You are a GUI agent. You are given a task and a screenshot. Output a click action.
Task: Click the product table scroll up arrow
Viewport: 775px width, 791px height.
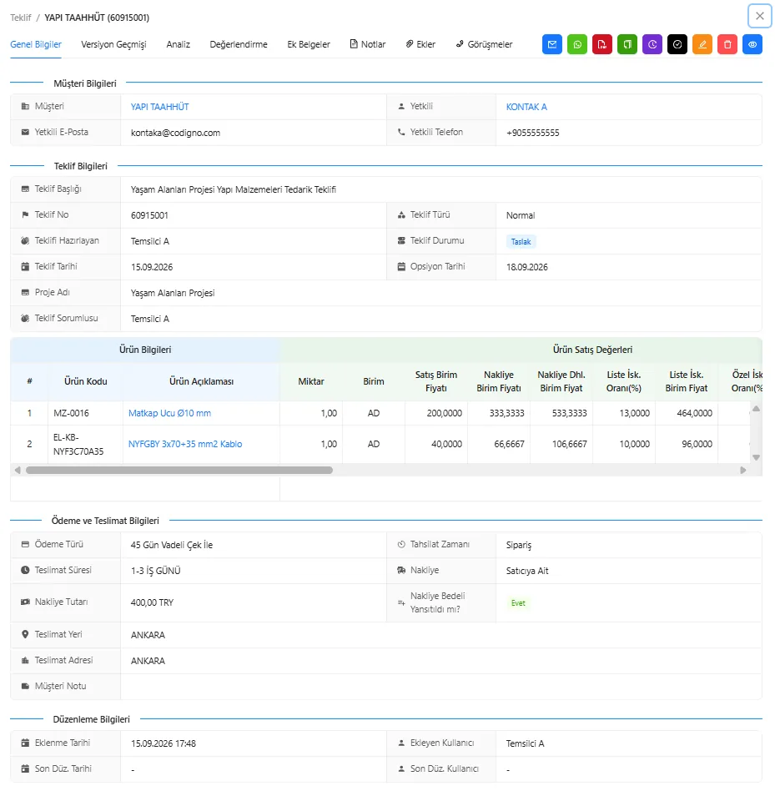[x=756, y=408]
